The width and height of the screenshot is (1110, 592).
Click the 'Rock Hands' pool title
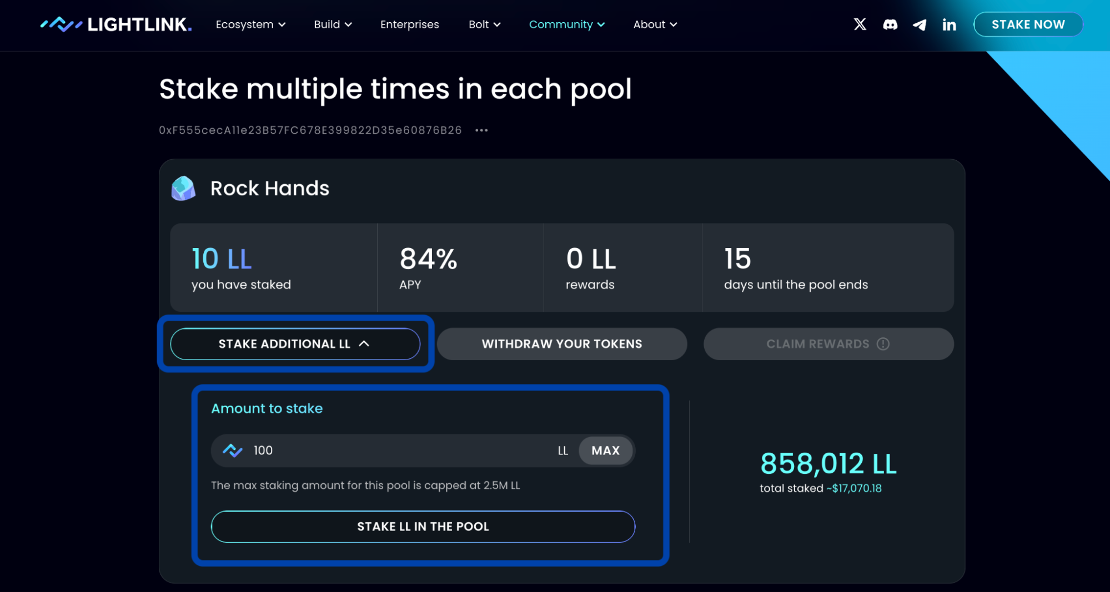(x=270, y=189)
